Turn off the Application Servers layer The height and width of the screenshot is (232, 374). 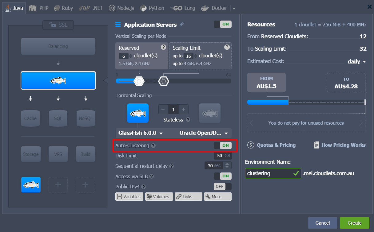coord(223,24)
